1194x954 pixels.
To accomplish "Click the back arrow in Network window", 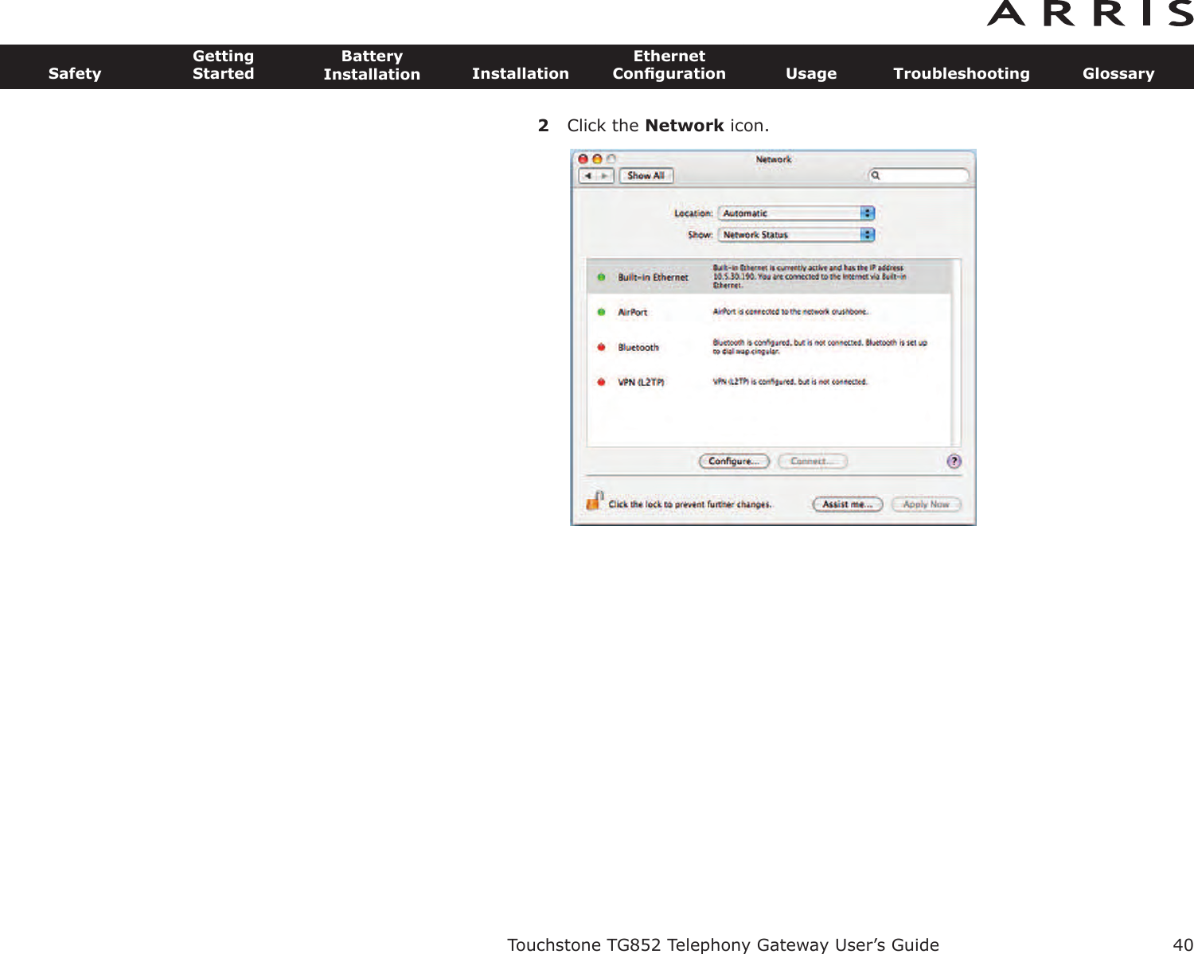I will tap(587, 176).
